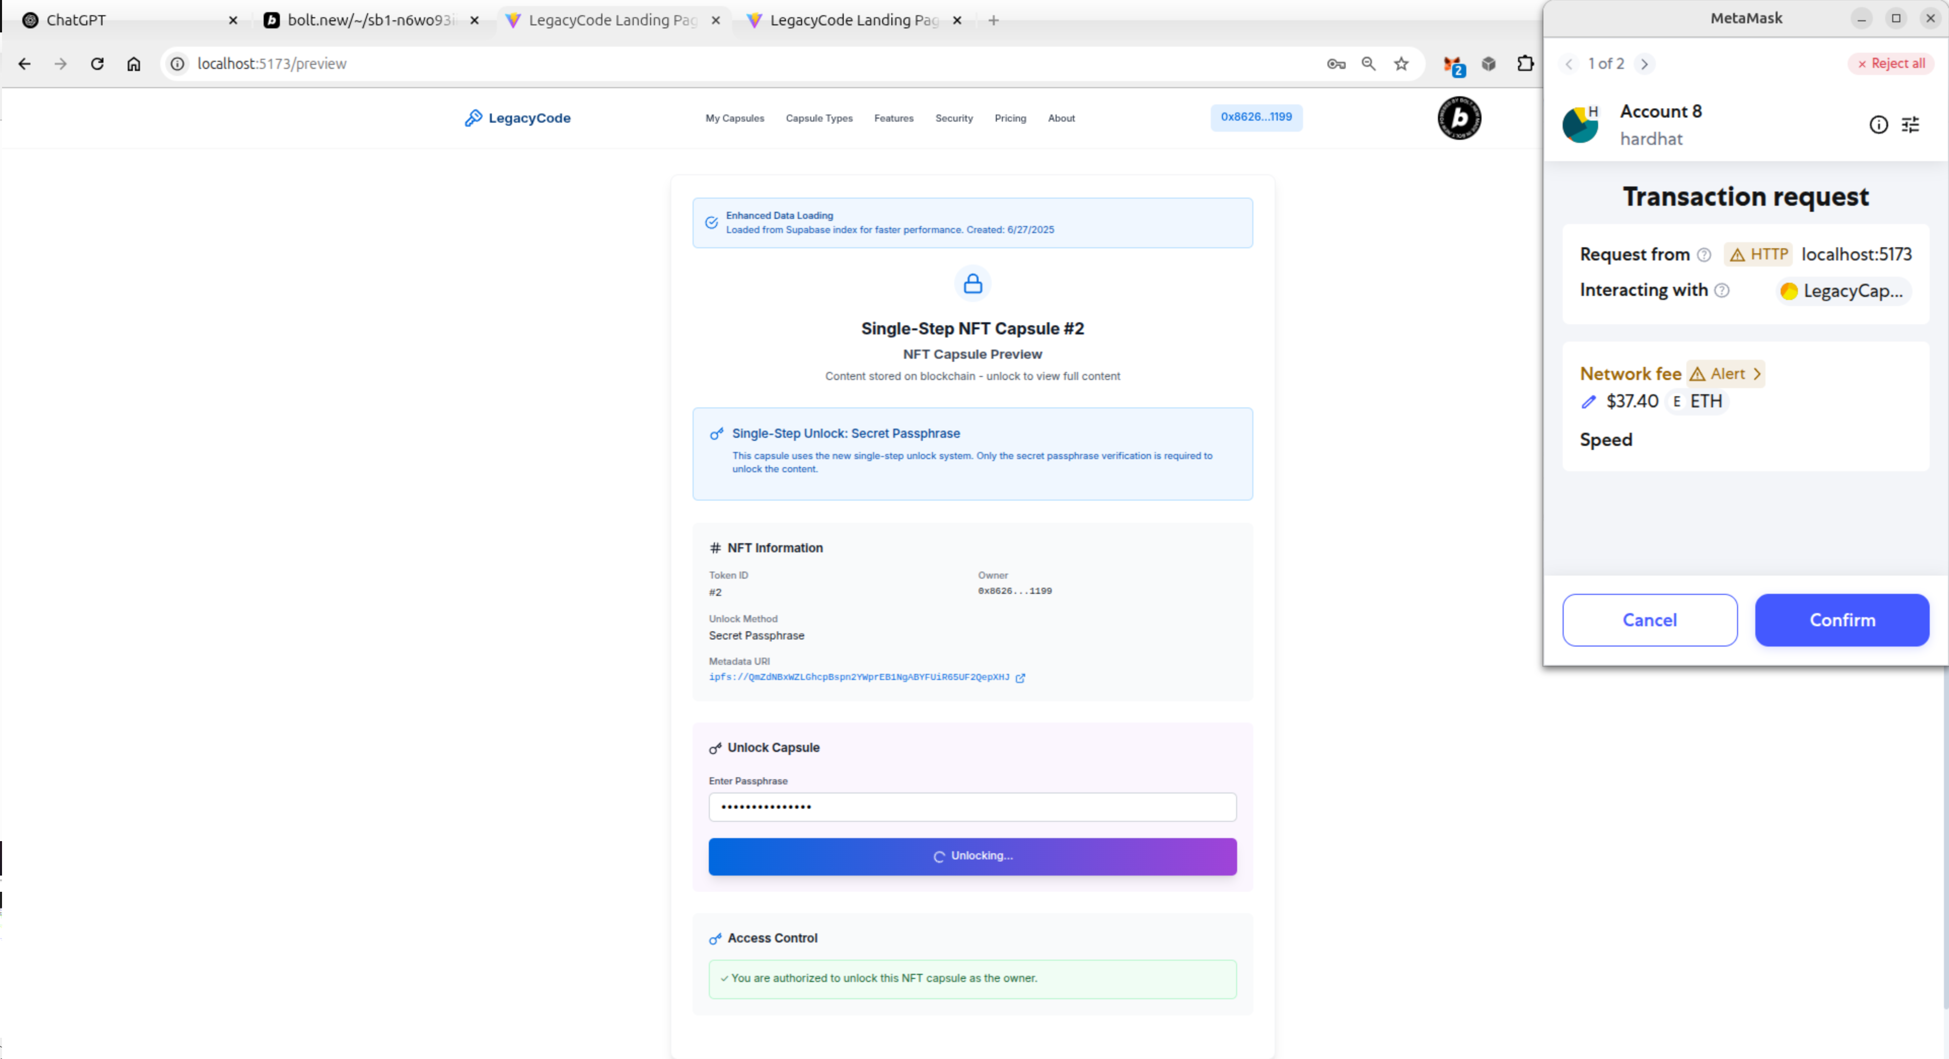The width and height of the screenshot is (1949, 1059).
Task: Go to next pending request arrow
Action: (x=1644, y=64)
